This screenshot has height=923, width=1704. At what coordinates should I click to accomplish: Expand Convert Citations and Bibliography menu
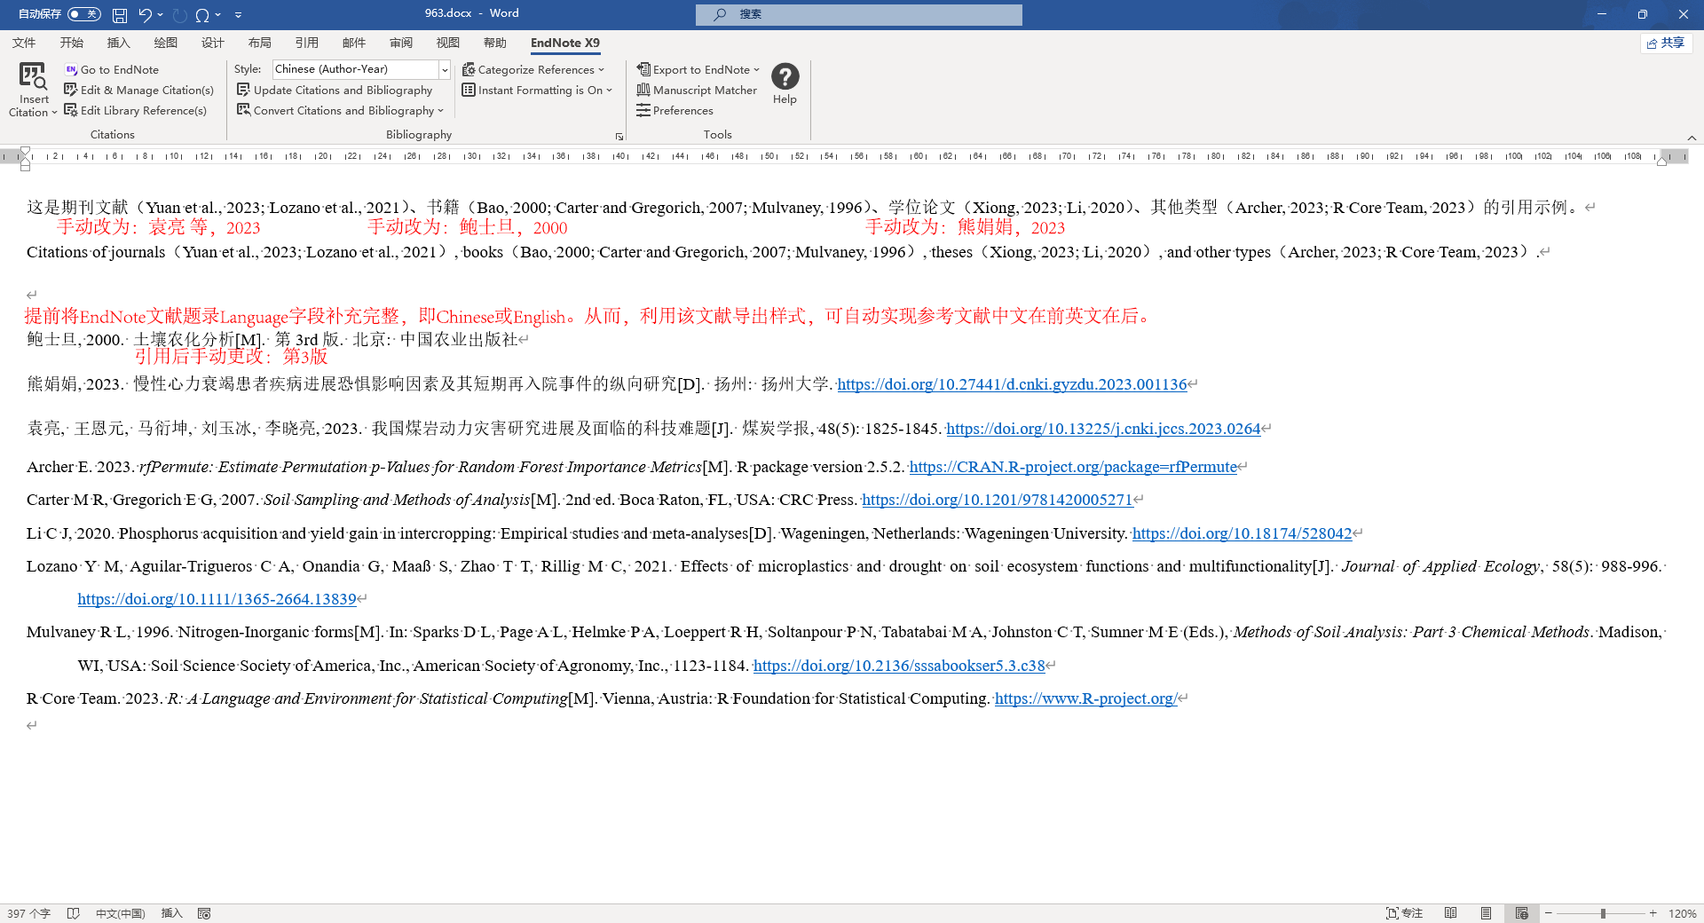click(x=440, y=111)
